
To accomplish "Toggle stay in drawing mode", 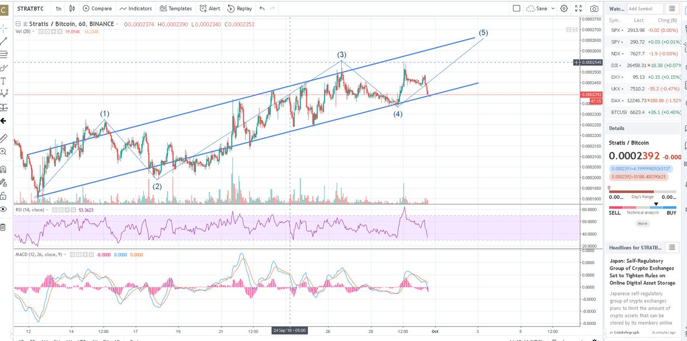I will [3, 183].
